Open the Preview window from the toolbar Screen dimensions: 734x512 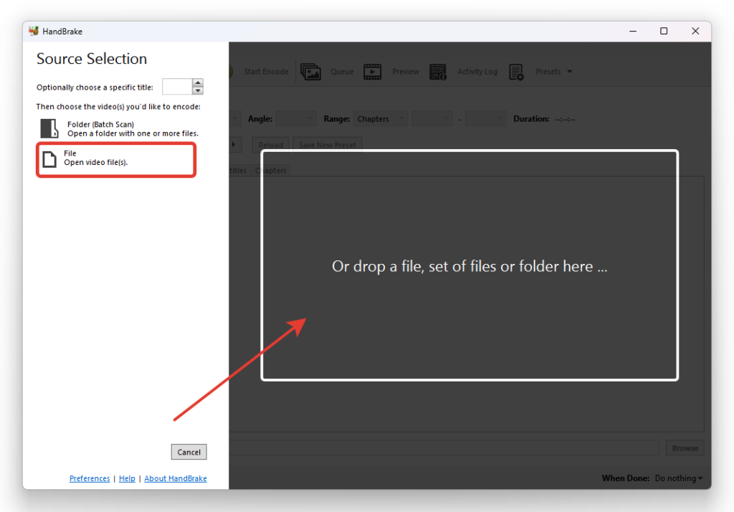coord(391,72)
